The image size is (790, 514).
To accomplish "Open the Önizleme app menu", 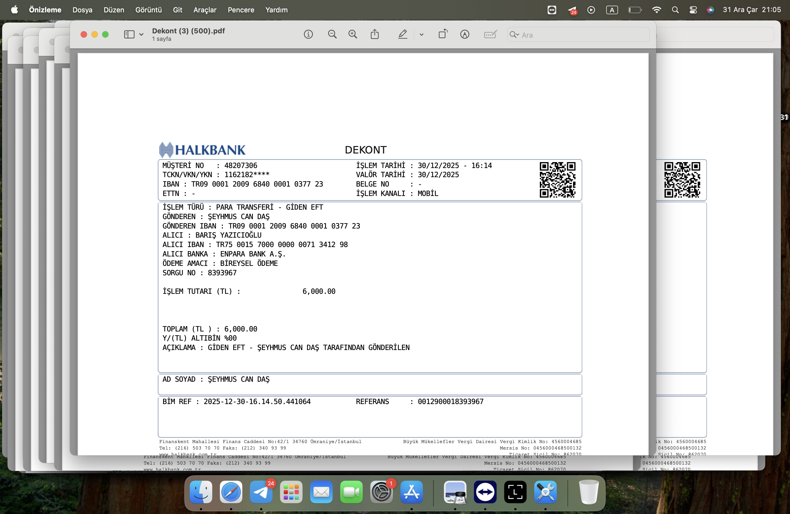I will pos(45,10).
